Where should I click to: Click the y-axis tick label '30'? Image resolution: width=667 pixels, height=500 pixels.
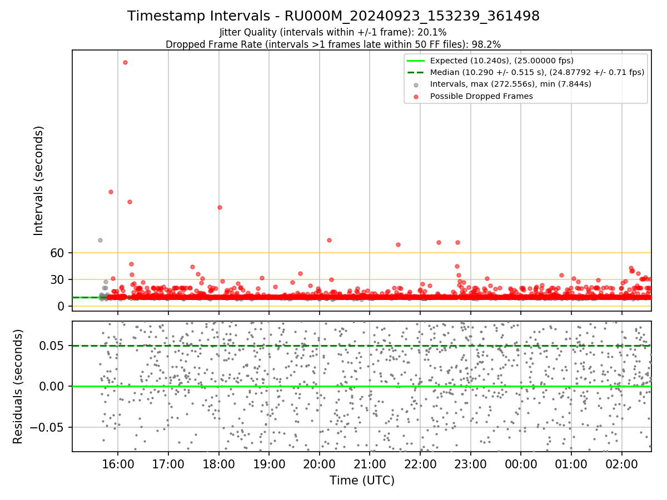[x=58, y=279]
